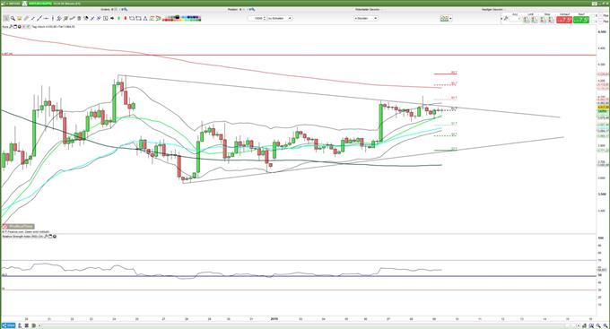Insert a red down arrow marker
Image resolution: width=610 pixels, height=329 pixels.
[126, 18]
